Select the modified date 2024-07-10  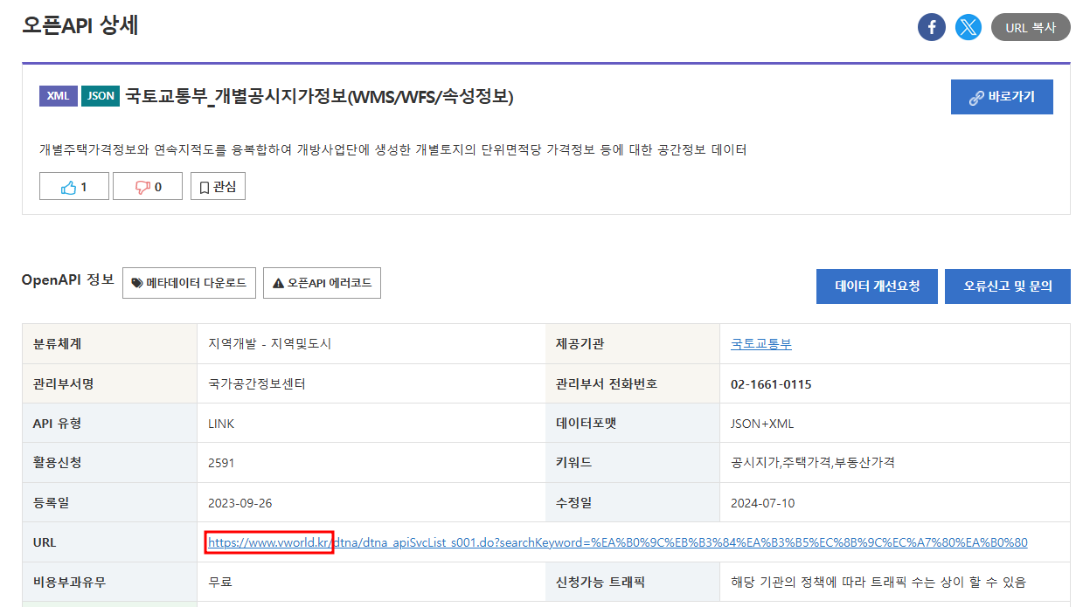(763, 503)
